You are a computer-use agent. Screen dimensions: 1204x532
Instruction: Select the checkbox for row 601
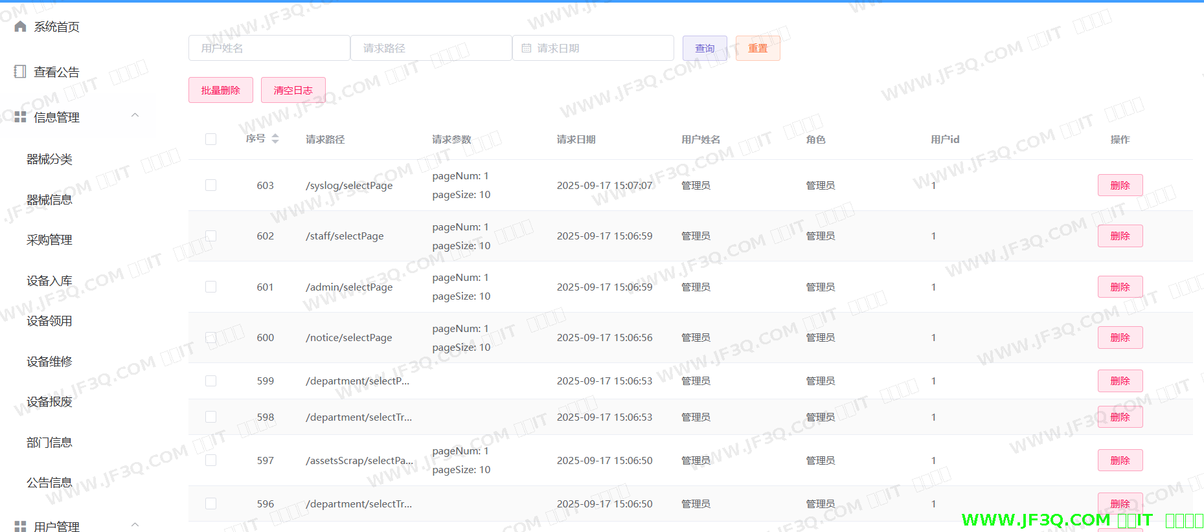coord(210,287)
